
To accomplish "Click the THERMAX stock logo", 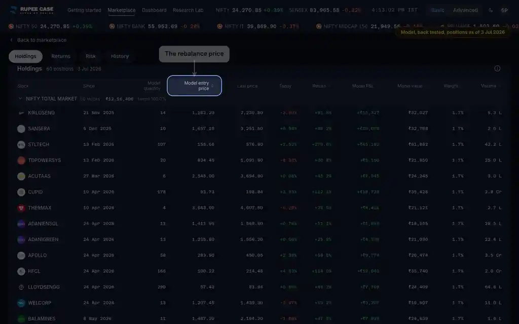I will [x=21, y=208].
